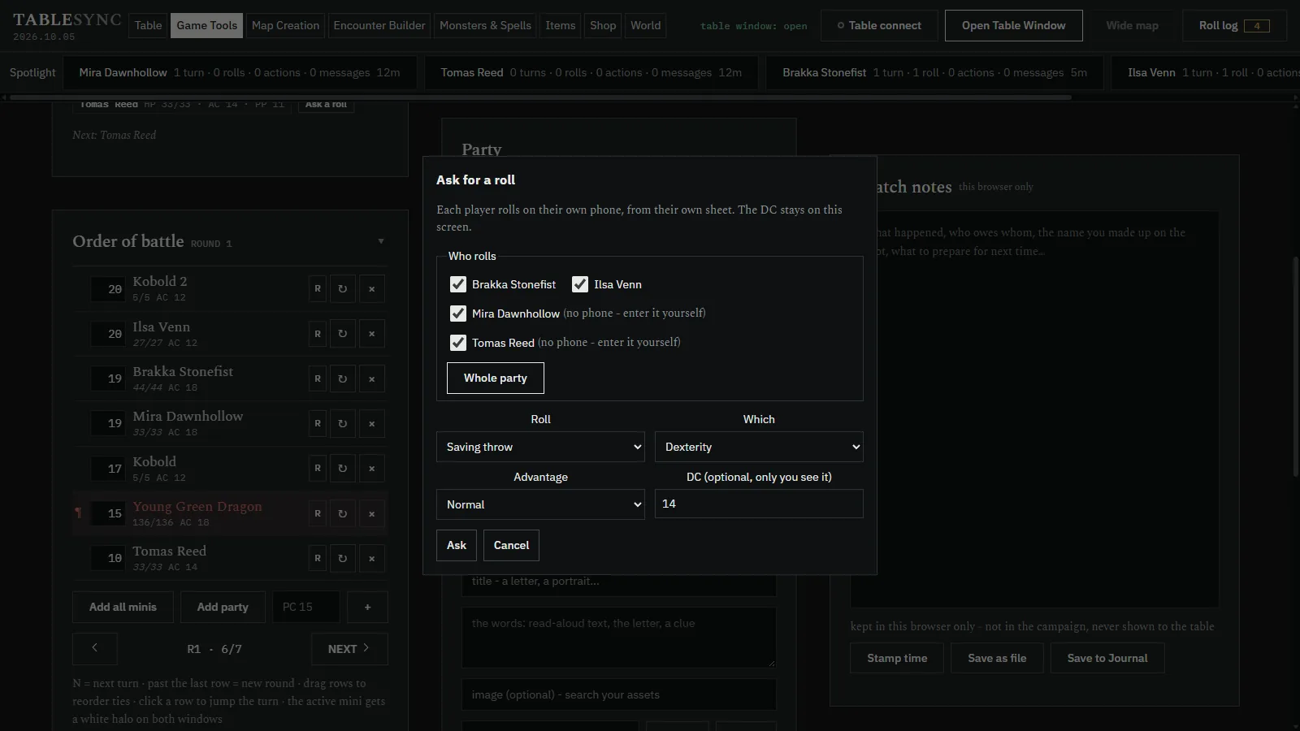Reroll initiative for Ilsa Venn
The width and height of the screenshot is (1300, 731).
point(343,334)
